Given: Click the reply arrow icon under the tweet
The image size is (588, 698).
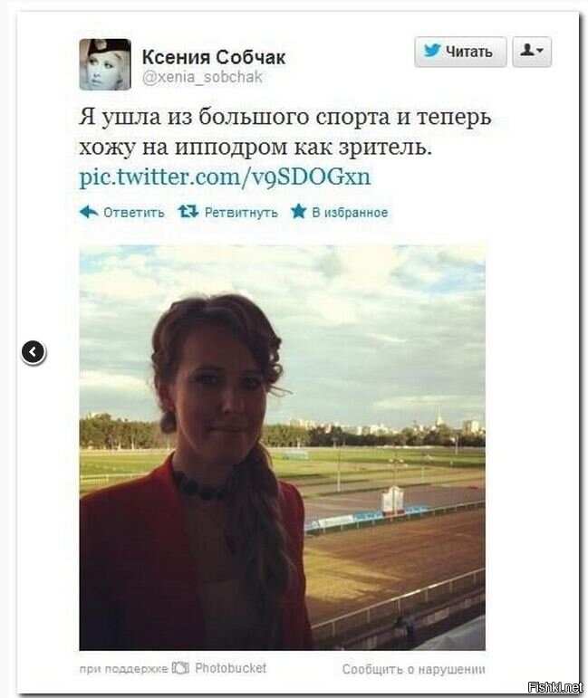Looking at the screenshot, I should (x=89, y=212).
